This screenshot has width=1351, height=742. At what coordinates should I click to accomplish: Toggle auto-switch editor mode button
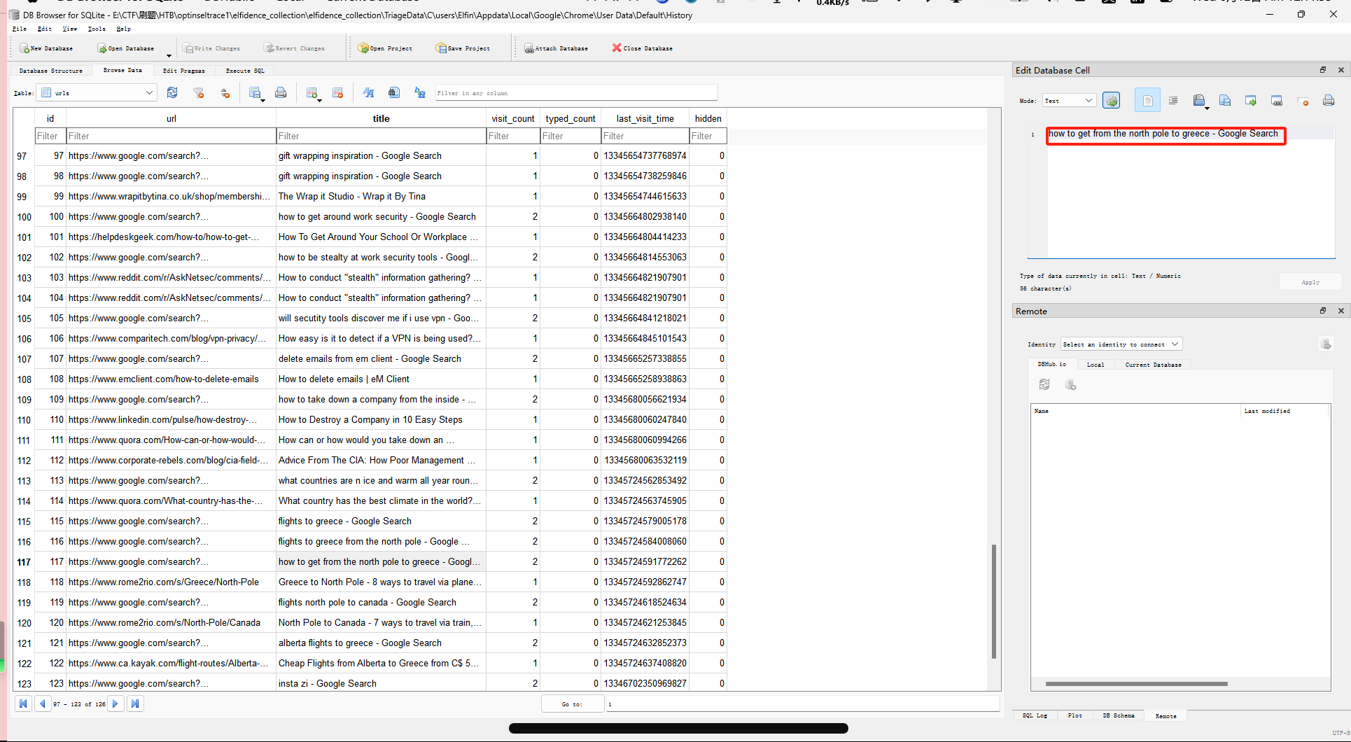[1111, 101]
